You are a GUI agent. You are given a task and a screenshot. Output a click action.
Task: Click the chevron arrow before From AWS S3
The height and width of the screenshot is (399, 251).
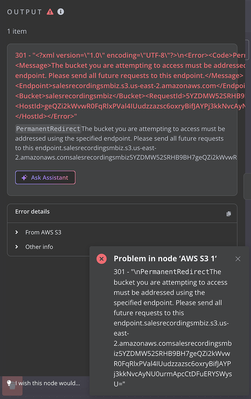click(x=16, y=232)
